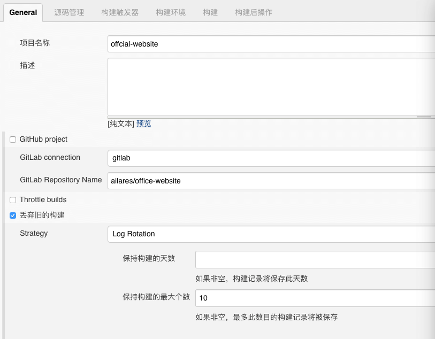Image resolution: width=435 pixels, height=339 pixels.
Task: Switch to the 源码管理 tab
Action: tap(68, 12)
